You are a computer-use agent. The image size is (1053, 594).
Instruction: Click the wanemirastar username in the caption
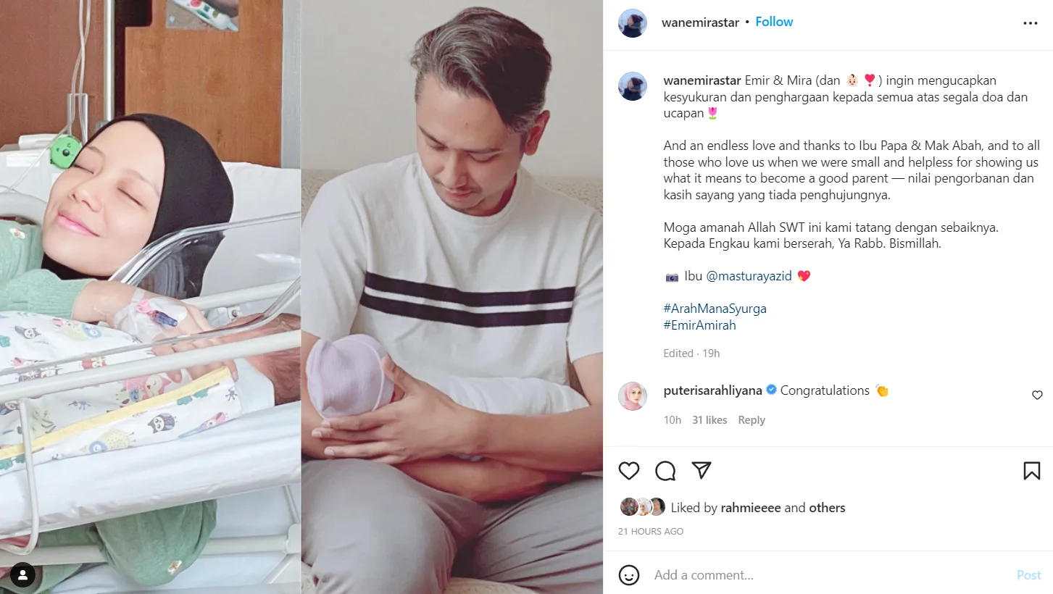coord(702,80)
